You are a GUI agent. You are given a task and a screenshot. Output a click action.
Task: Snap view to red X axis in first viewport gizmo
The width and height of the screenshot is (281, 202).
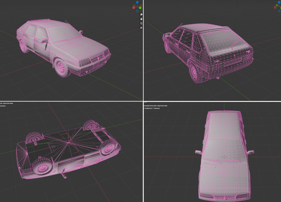pos(134,8)
